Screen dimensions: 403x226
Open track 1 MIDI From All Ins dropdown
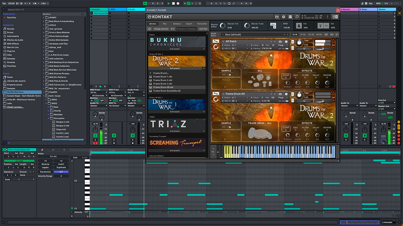[x=98, y=92]
